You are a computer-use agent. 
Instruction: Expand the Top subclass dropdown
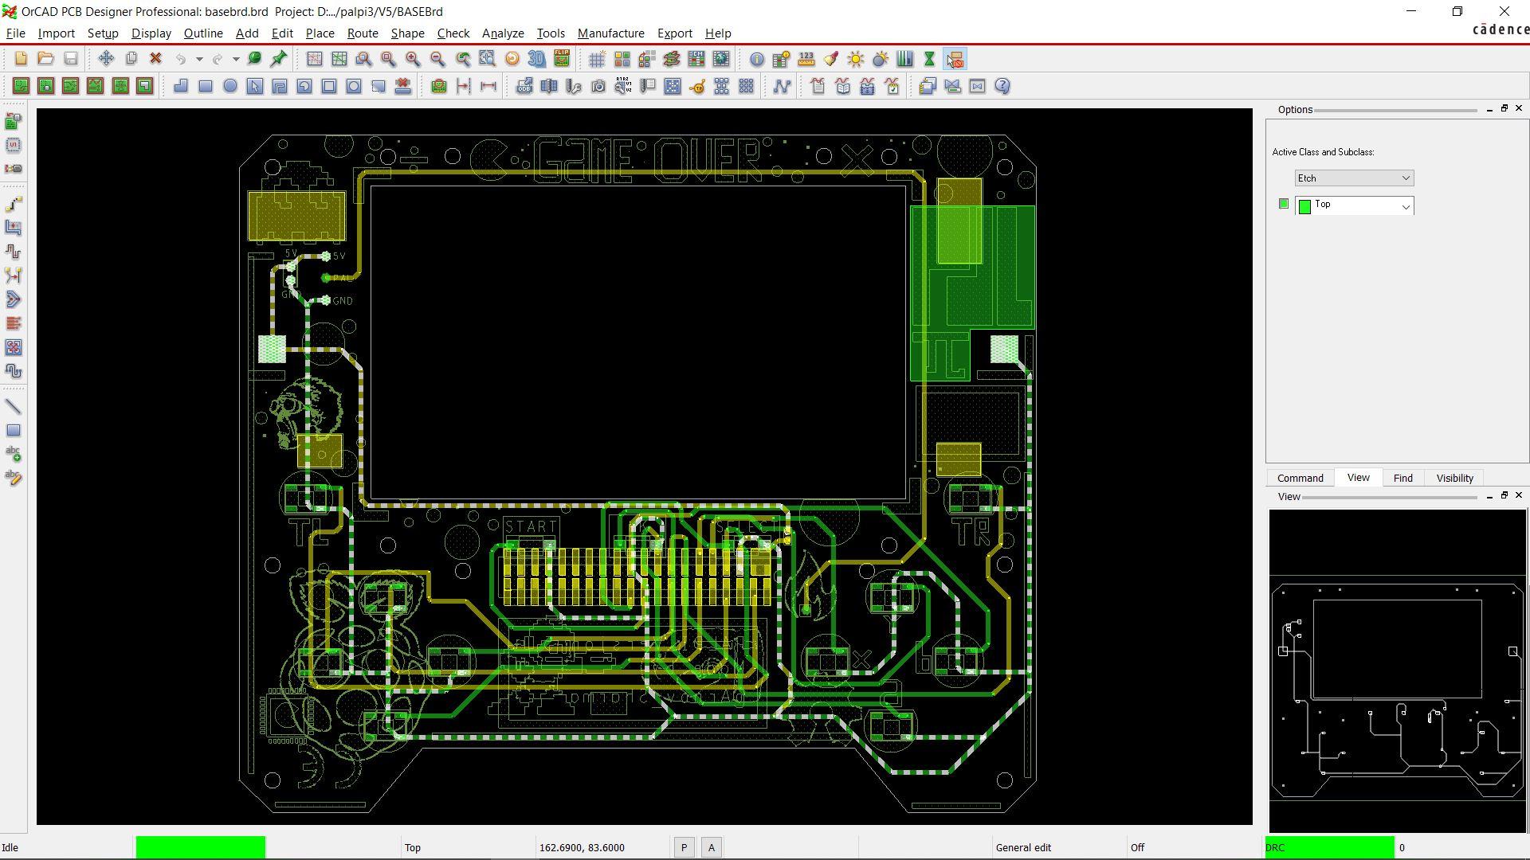(1405, 206)
